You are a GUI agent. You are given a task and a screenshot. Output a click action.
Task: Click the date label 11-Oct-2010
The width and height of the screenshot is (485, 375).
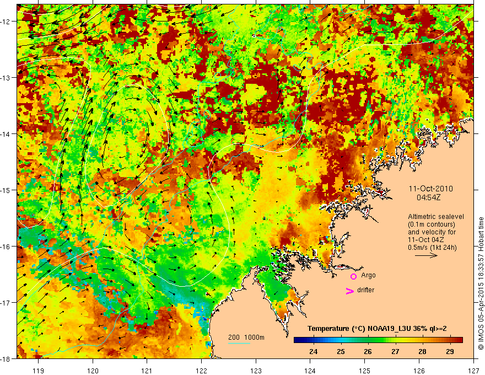tap(430, 189)
